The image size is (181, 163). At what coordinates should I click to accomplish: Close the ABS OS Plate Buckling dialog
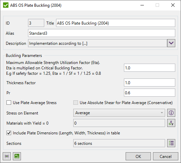click(173, 5)
